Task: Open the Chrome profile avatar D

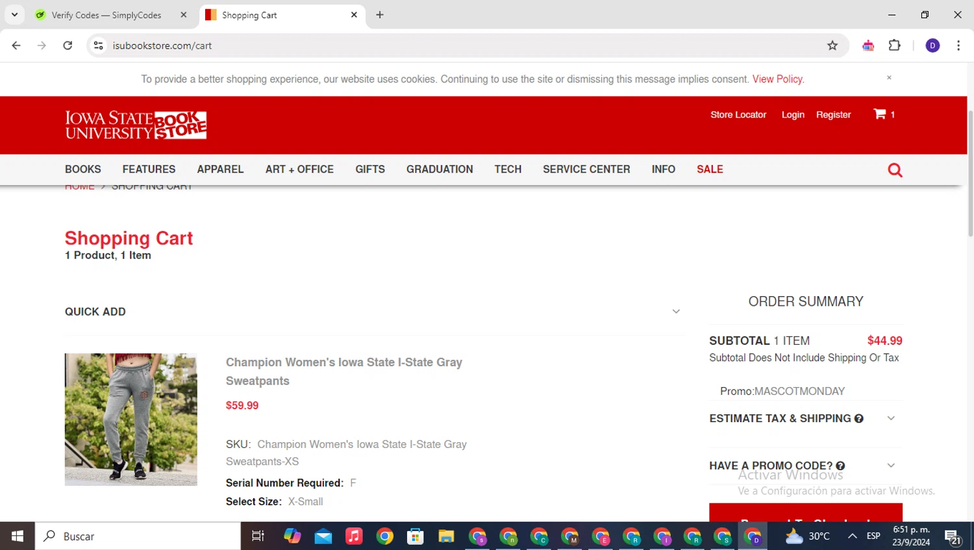Action: coord(932,45)
